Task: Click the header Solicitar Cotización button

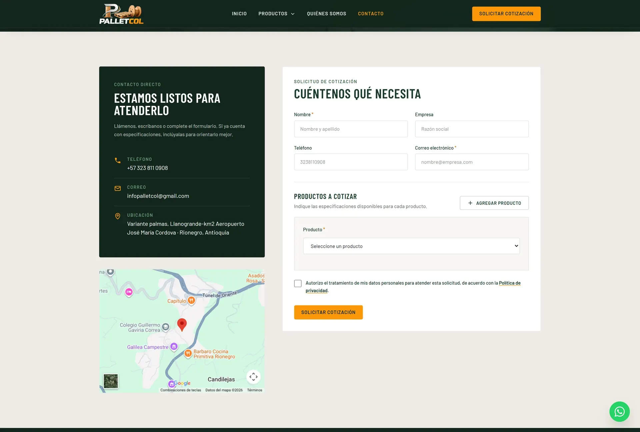Action: [x=506, y=14]
